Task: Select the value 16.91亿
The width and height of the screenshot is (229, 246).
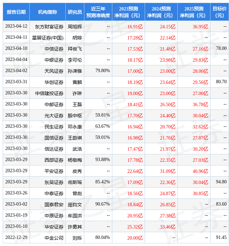Action: (135, 27)
